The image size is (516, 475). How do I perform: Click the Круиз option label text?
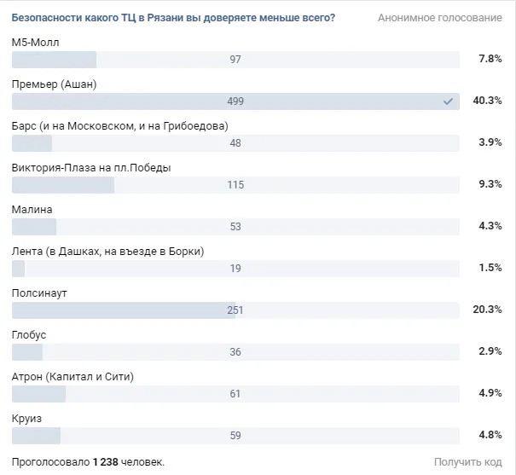pos(26,419)
